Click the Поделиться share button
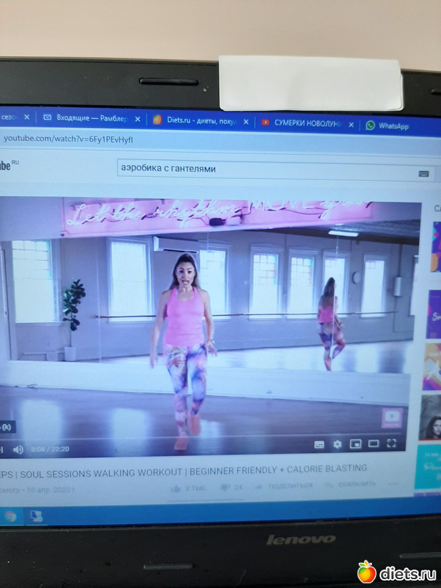The height and width of the screenshot is (588, 441). pos(284,486)
